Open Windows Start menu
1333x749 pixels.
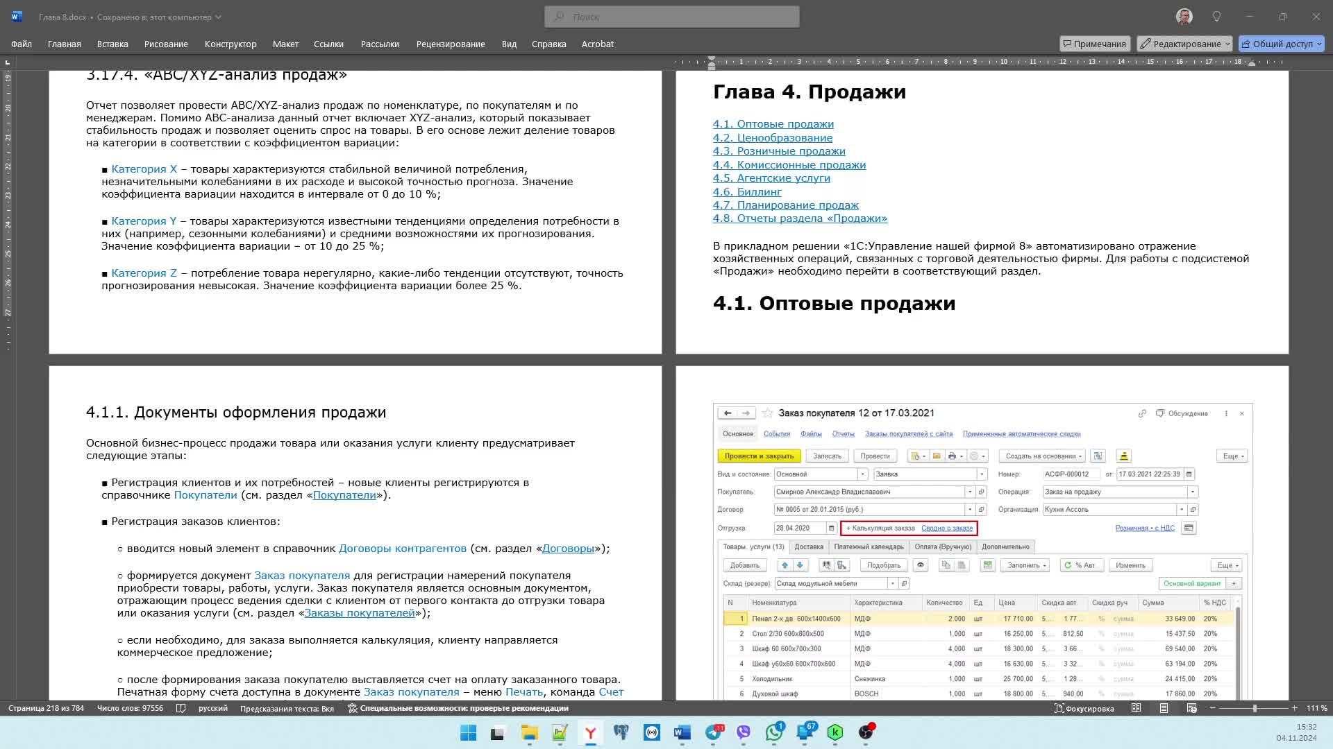pos(468,732)
